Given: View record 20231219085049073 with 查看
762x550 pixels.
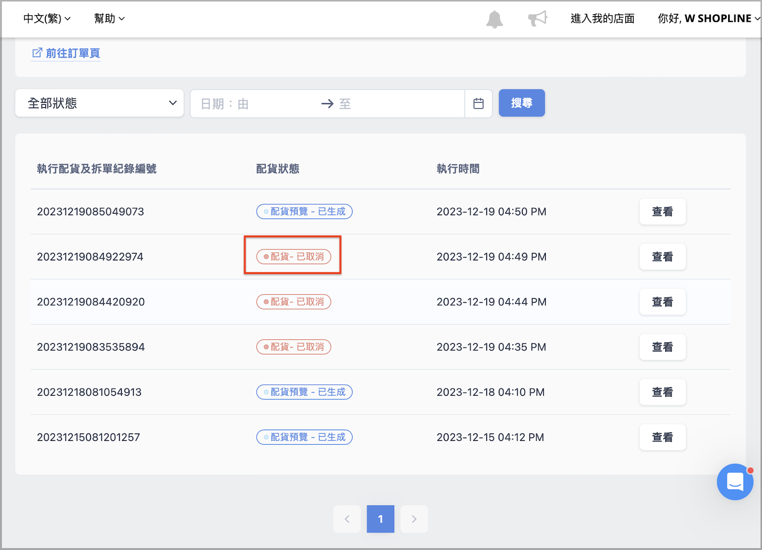Looking at the screenshot, I should [662, 211].
